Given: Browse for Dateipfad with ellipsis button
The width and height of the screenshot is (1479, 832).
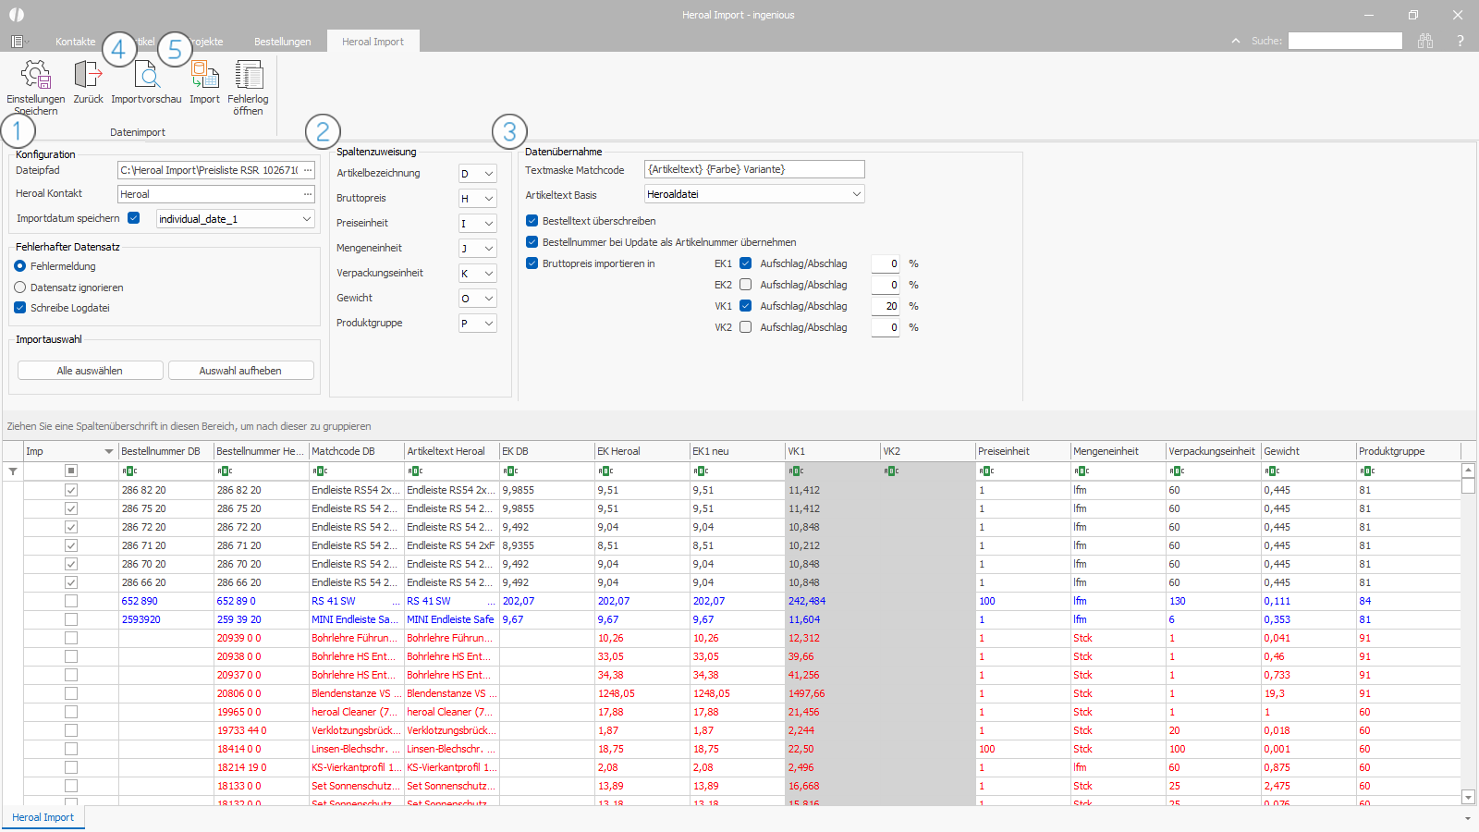Looking at the screenshot, I should (308, 170).
